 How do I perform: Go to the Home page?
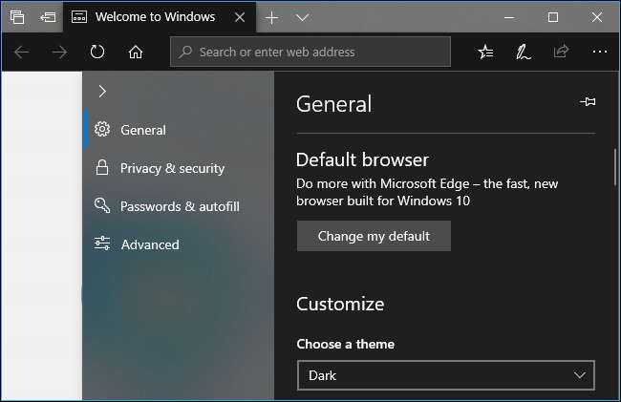coord(136,53)
